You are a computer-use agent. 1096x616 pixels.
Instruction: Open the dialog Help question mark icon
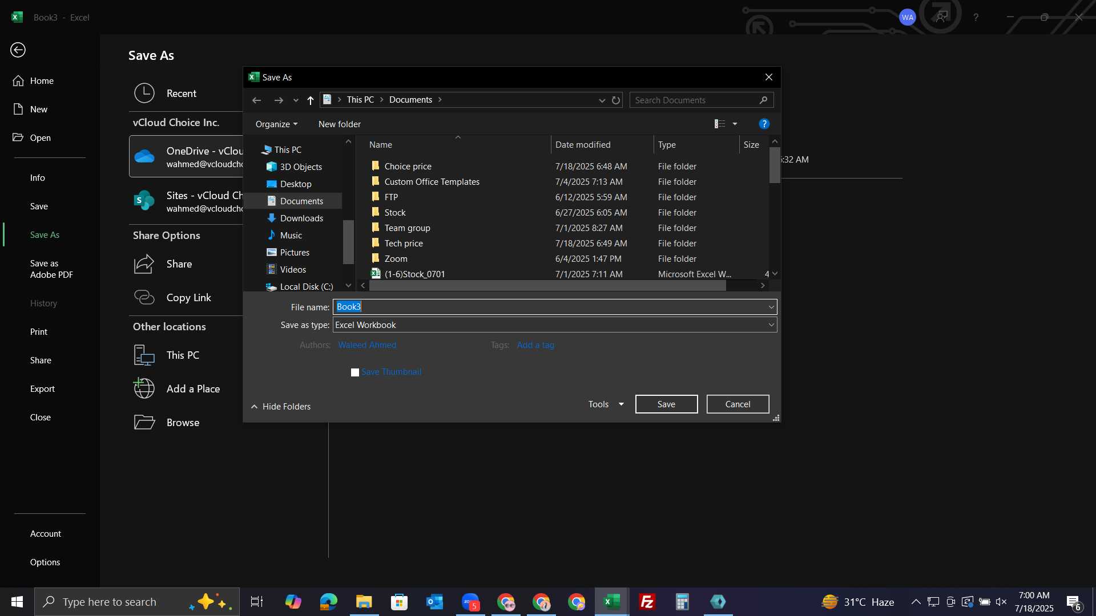[764, 124]
